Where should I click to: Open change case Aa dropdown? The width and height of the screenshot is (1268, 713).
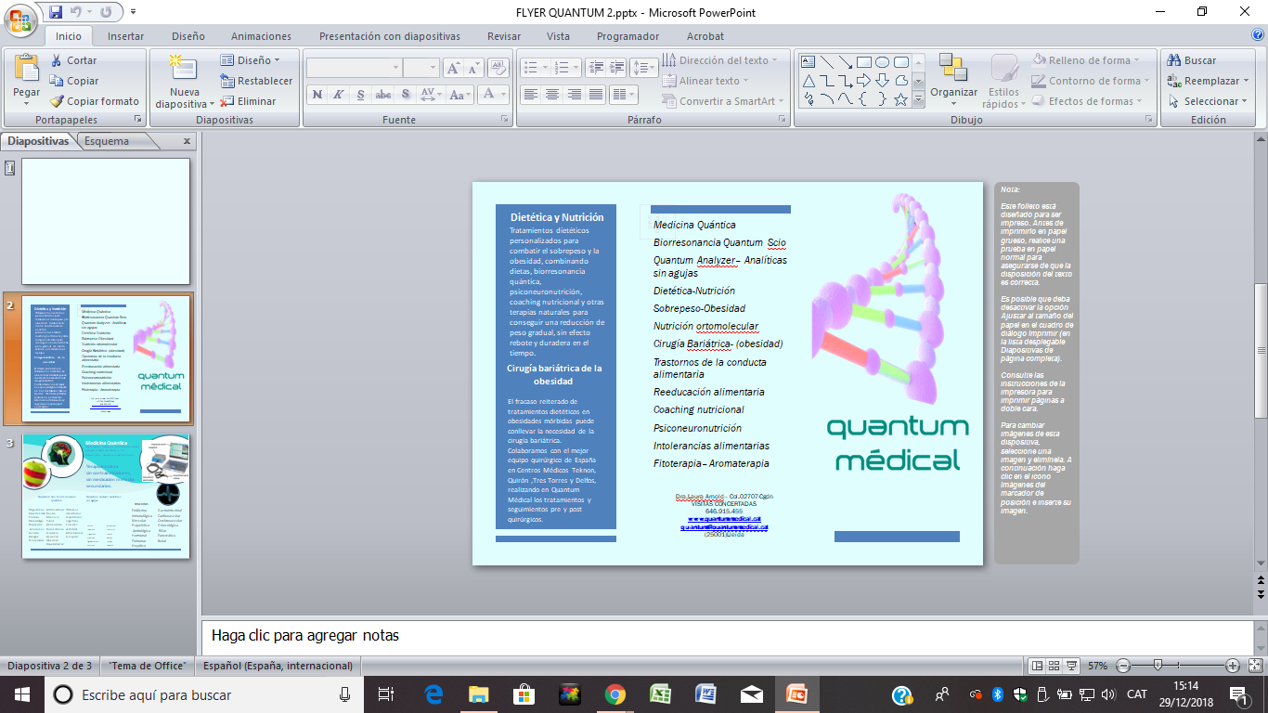[459, 95]
